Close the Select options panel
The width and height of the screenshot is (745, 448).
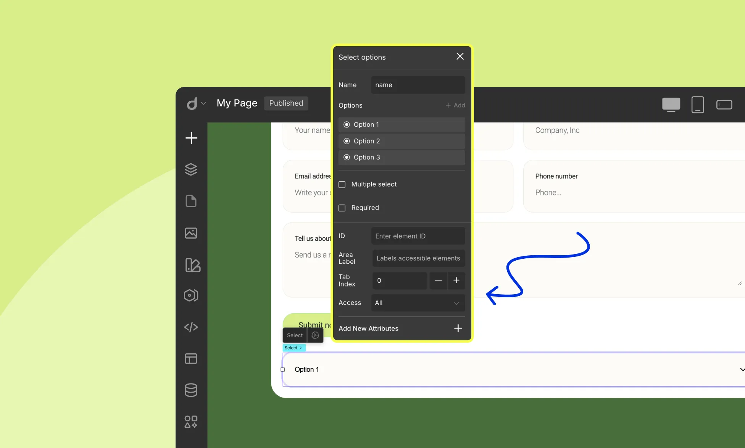[x=460, y=56]
